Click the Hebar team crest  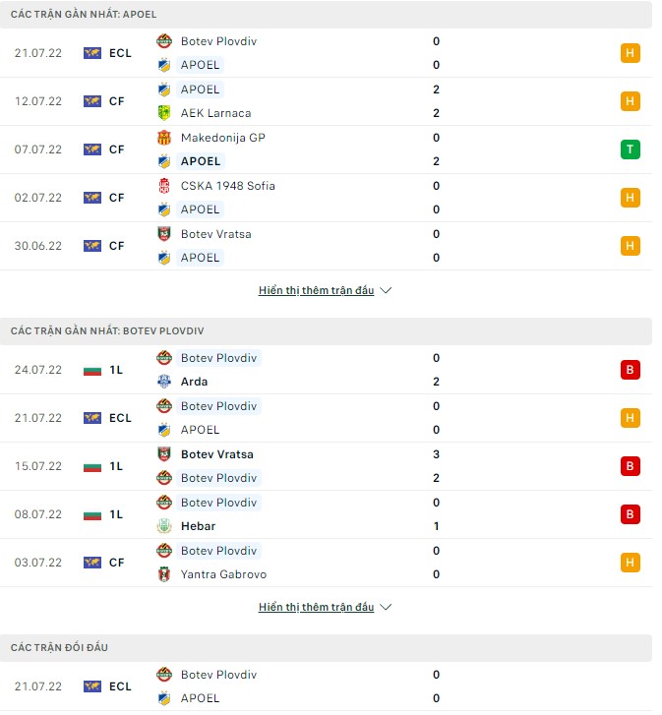[164, 526]
